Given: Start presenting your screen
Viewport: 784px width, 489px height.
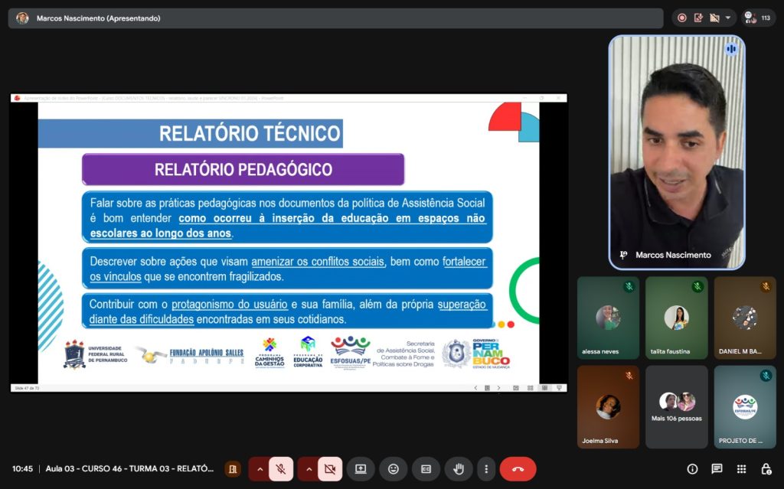Looking at the screenshot, I should [361, 468].
